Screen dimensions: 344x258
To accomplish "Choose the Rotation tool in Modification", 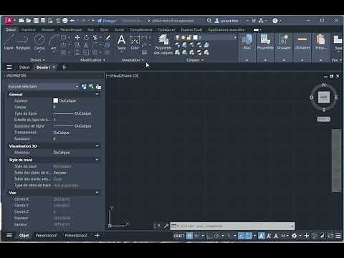I will click(x=86, y=37).
